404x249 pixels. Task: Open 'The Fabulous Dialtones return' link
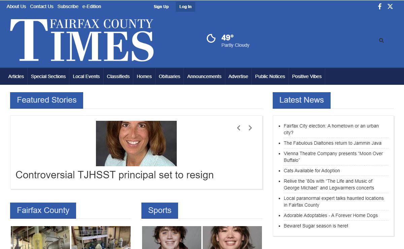(x=333, y=143)
